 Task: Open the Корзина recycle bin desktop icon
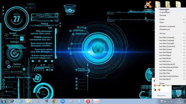[x=70, y=9]
